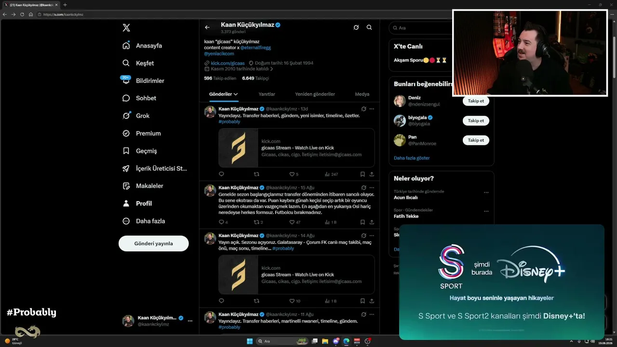Follow Deniz with Takip et
Viewport: 617px width, 347px height.
pos(476,101)
